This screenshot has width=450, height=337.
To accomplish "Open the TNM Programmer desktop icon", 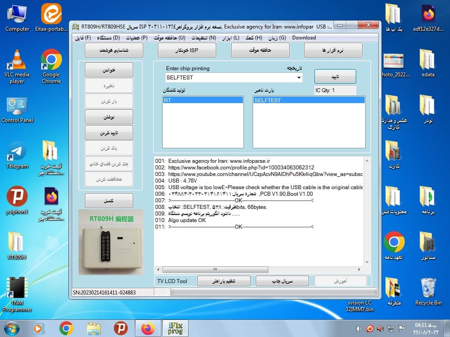I will 17,294.
